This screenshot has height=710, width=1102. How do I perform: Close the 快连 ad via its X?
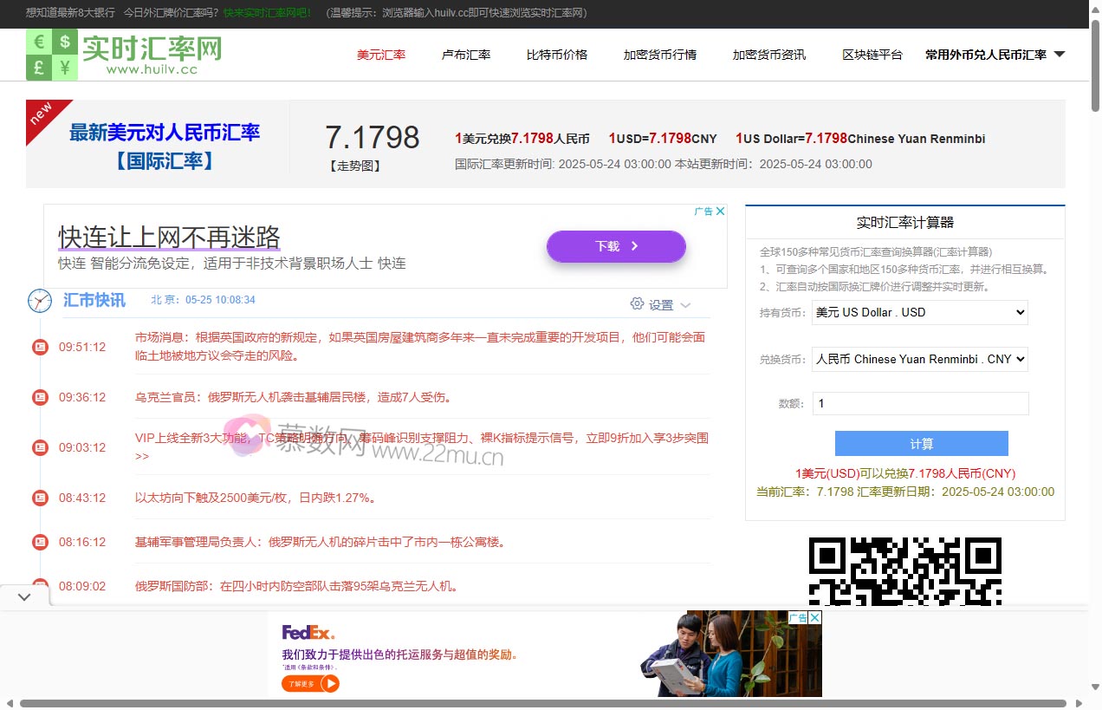tap(719, 210)
